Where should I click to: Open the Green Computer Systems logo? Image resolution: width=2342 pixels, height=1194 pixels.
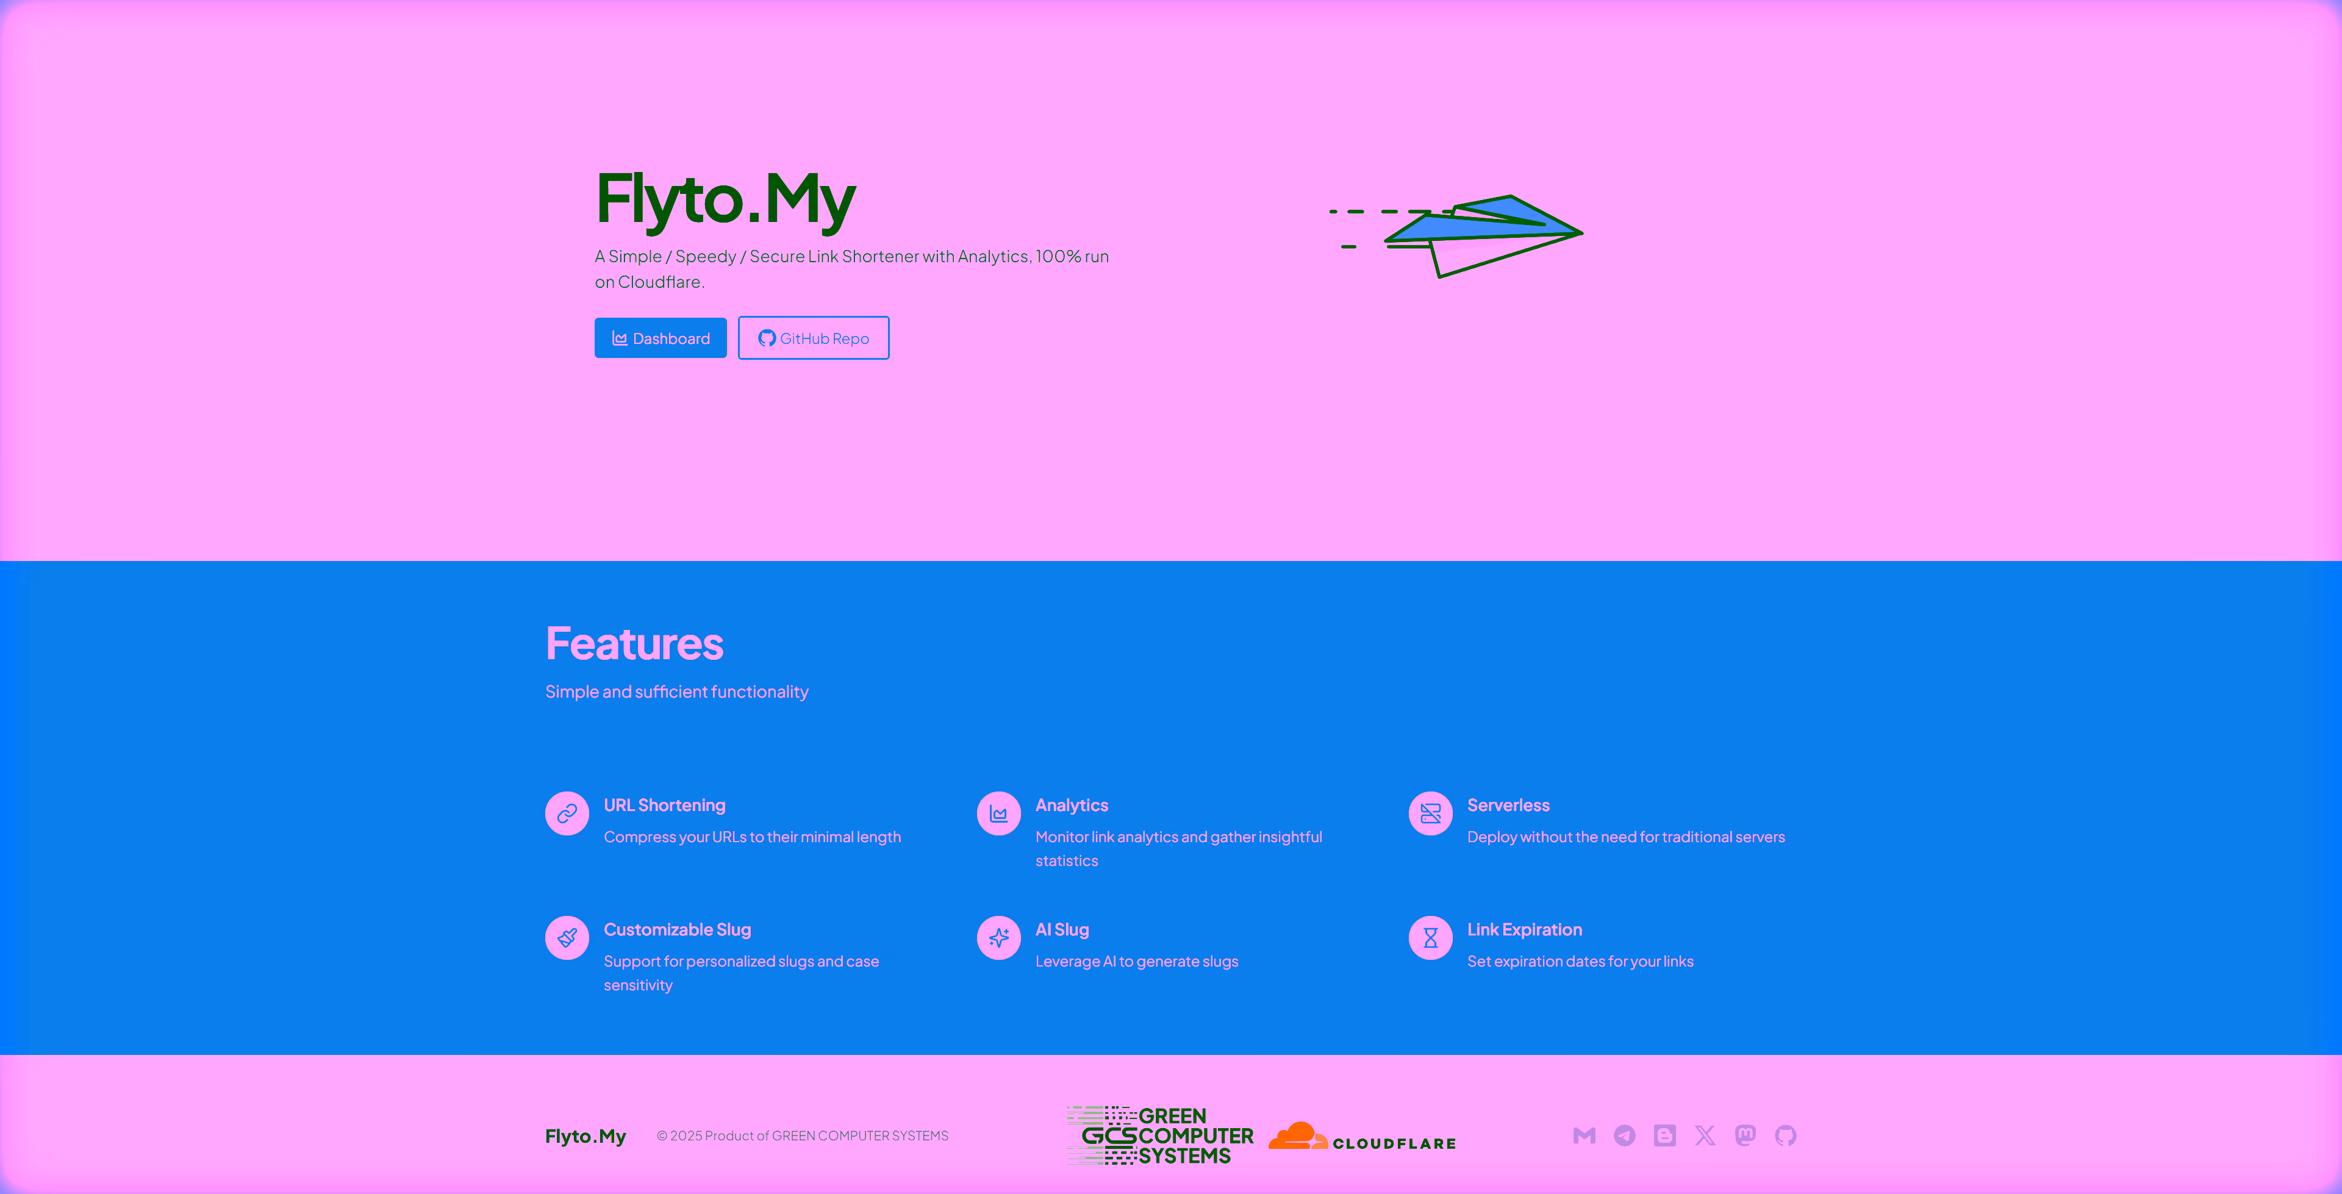click(x=1160, y=1135)
